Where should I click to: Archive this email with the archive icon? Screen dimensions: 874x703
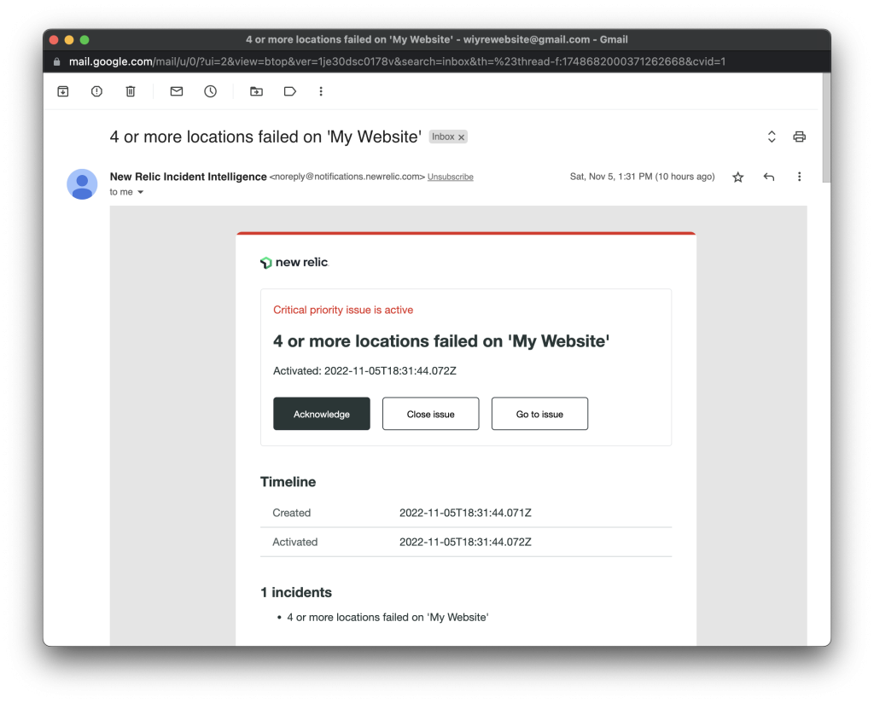[63, 91]
